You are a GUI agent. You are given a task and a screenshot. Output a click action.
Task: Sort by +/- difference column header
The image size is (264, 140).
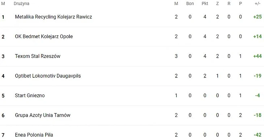[257, 4]
